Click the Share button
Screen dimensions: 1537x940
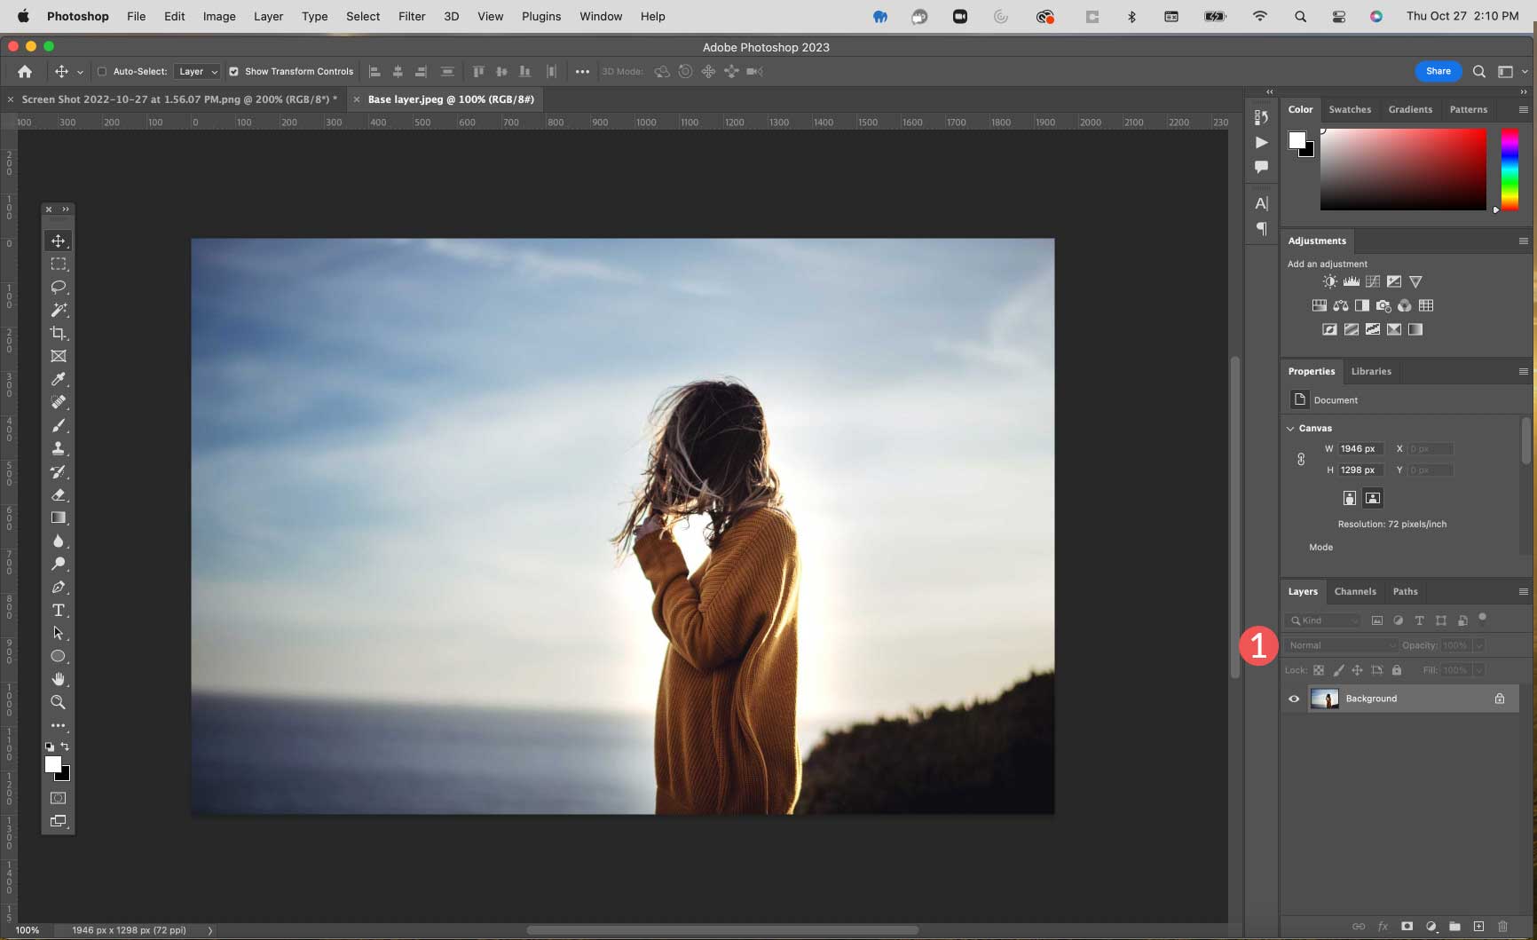(x=1438, y=71)
